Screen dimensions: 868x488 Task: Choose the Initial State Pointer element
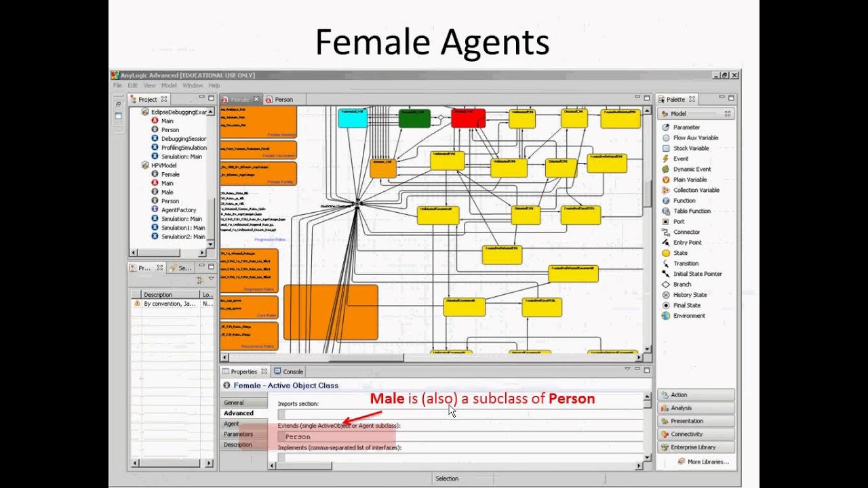697,274
